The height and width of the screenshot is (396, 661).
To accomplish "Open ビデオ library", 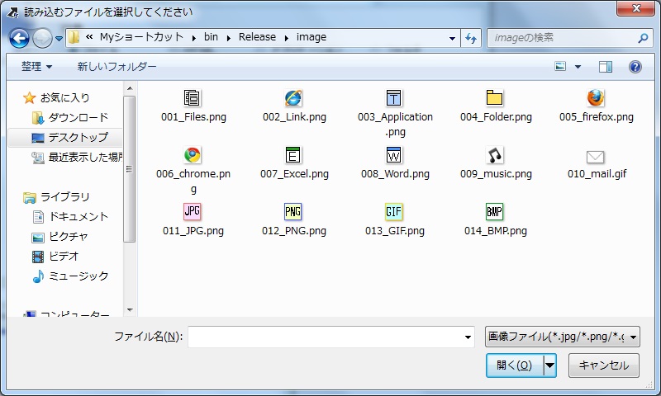I will (x=55, y=257).
